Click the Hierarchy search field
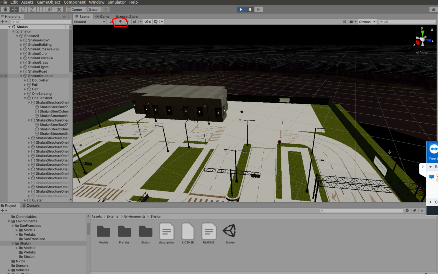Image resolution: width=438 pixels, height=274 pixels. (41, 22)
